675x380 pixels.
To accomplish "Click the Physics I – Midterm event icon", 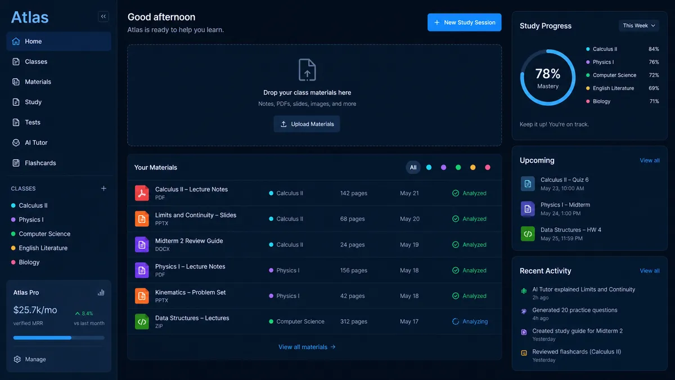I will pos(528,209).
